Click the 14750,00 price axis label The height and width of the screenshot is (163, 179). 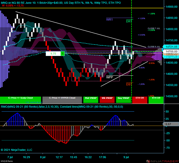(x=172, y=40)
